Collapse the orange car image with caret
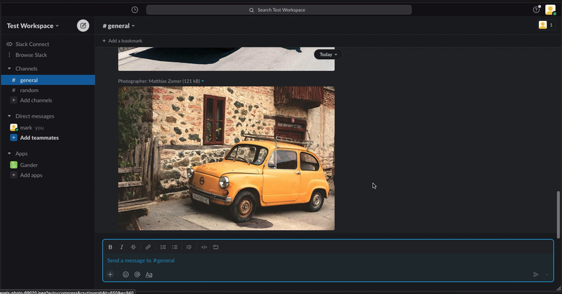The image size is (562, 294). click(x=203, y=81)
